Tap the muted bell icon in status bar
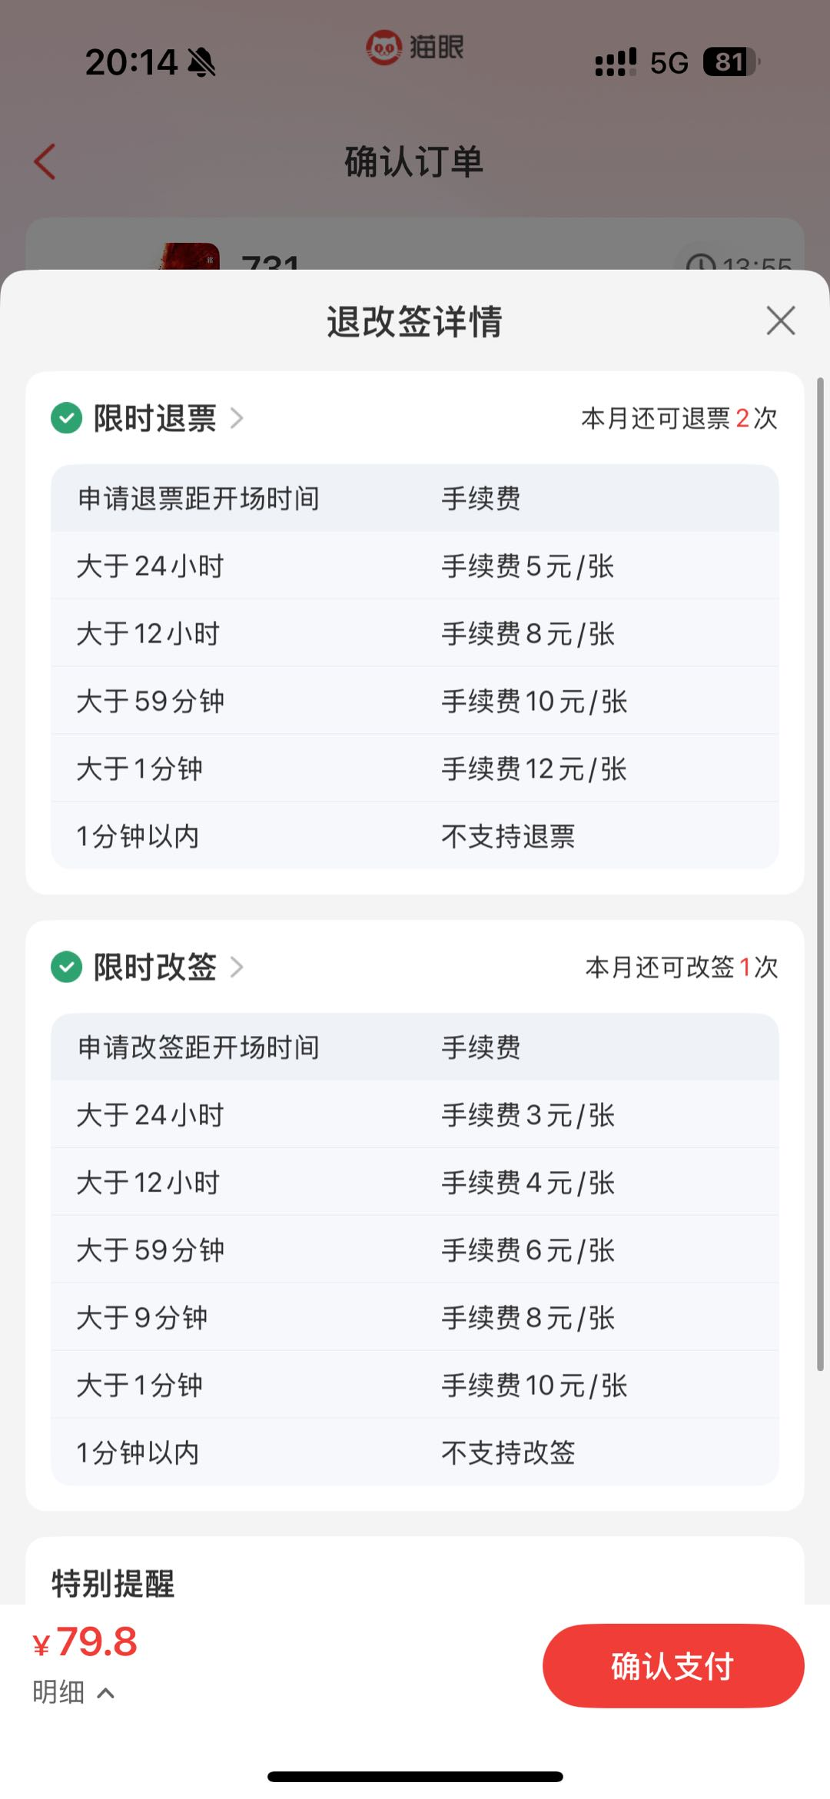The image size is (830, 1799). click(x=202, y=62)
